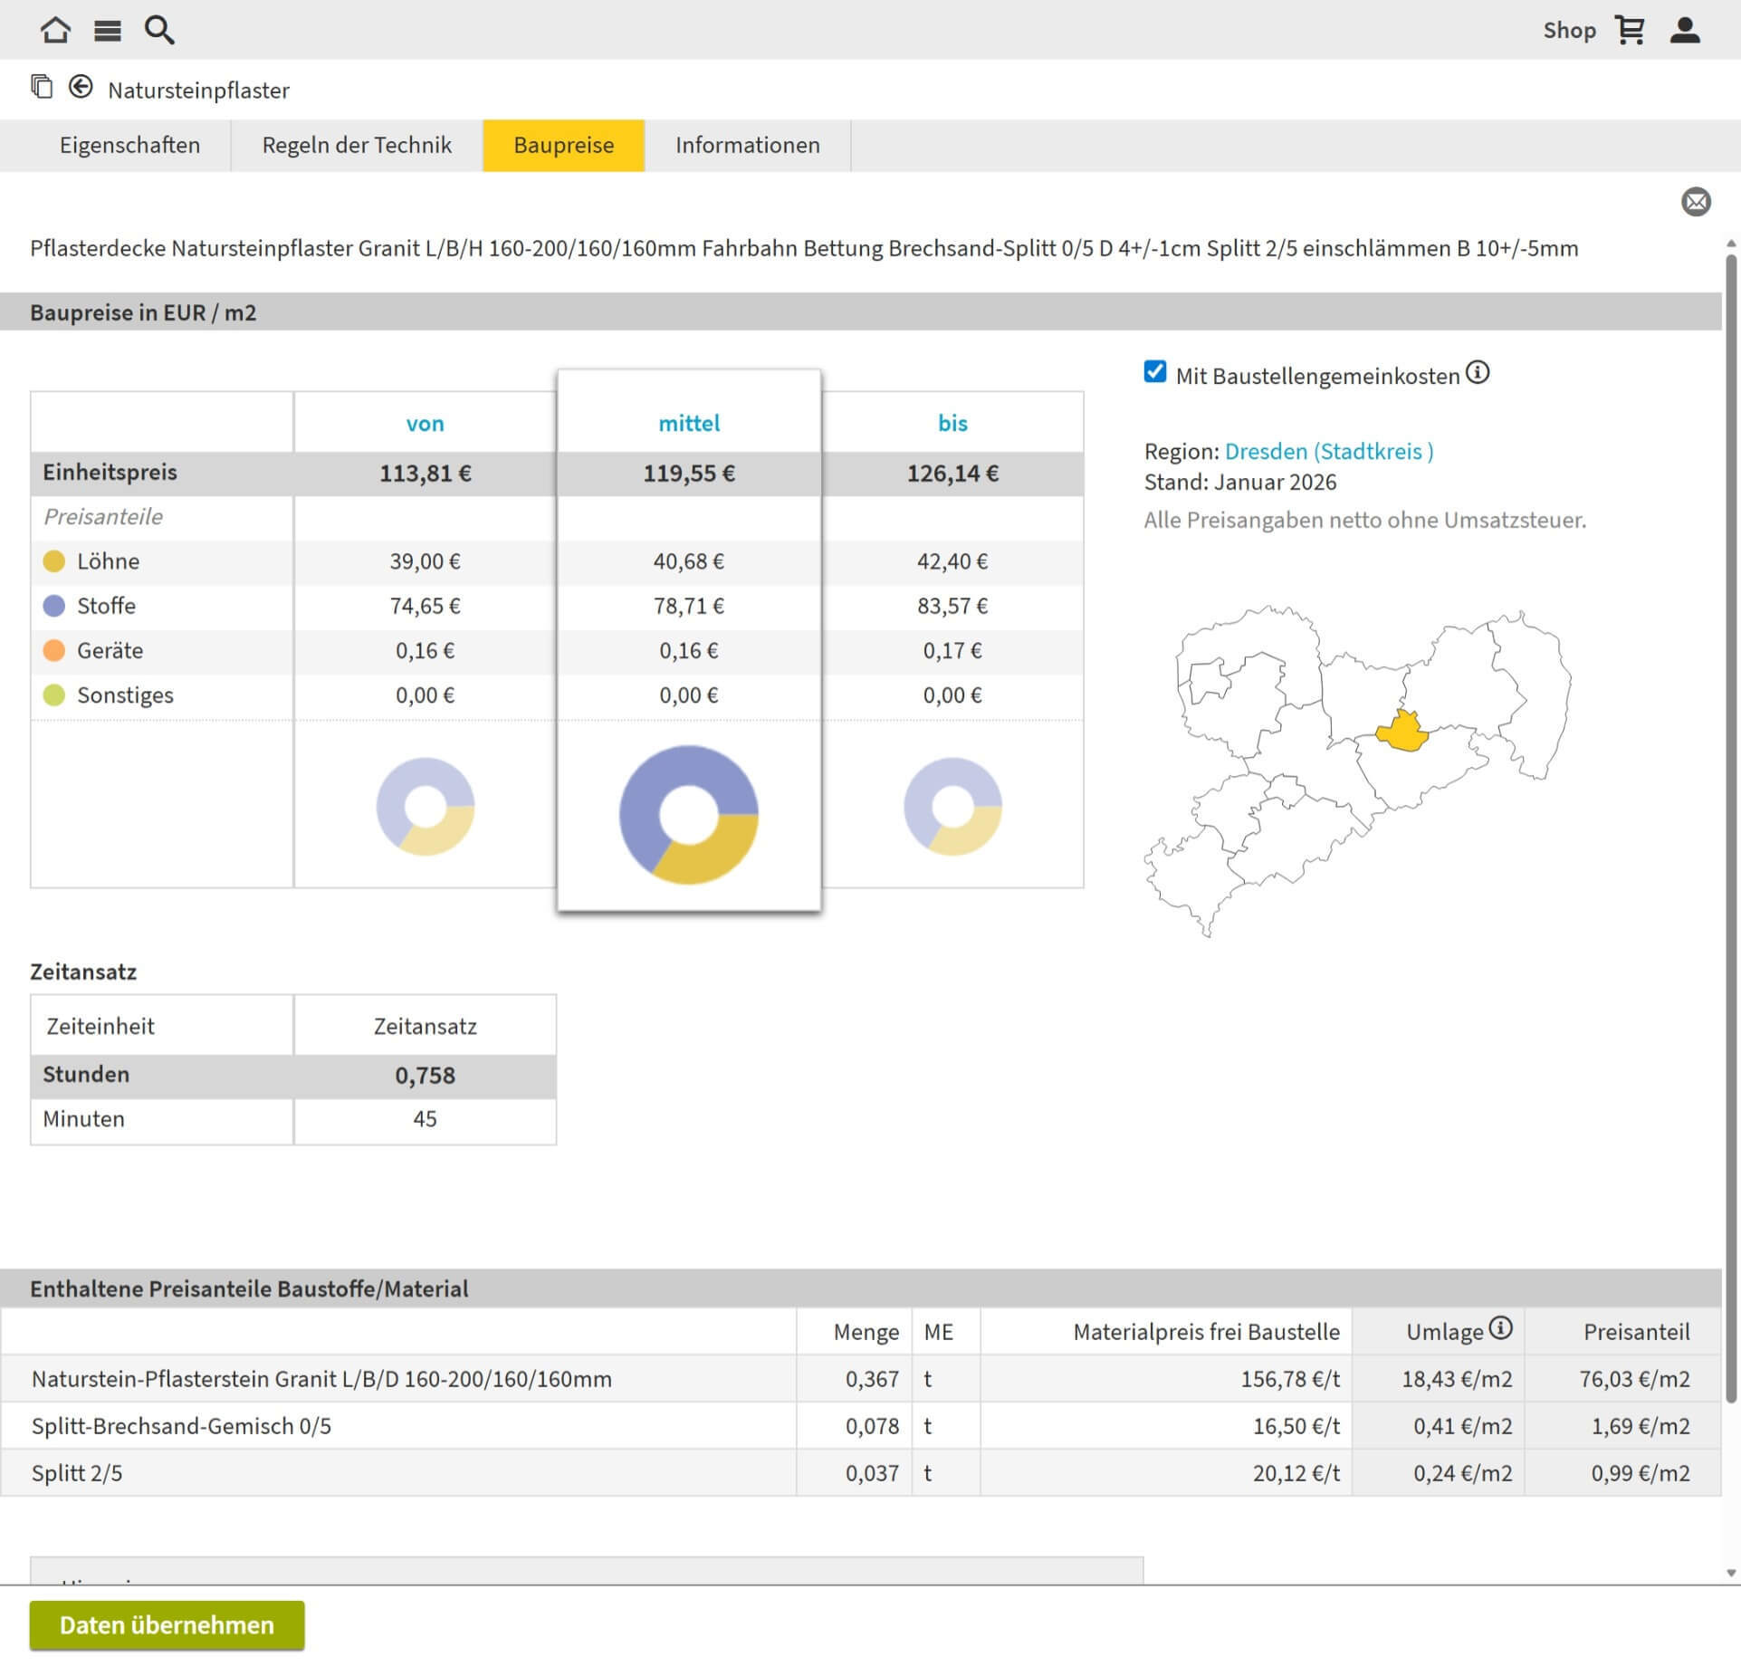Uncheck Mit Baustellengemeinkosten checkbox
Viewport: 1741px width, 1676px height.
point(1154,372)
